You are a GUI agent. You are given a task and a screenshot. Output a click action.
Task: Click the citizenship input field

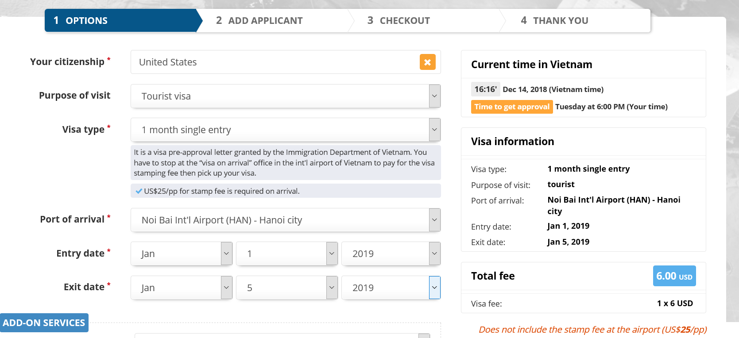tap(275, 62)
